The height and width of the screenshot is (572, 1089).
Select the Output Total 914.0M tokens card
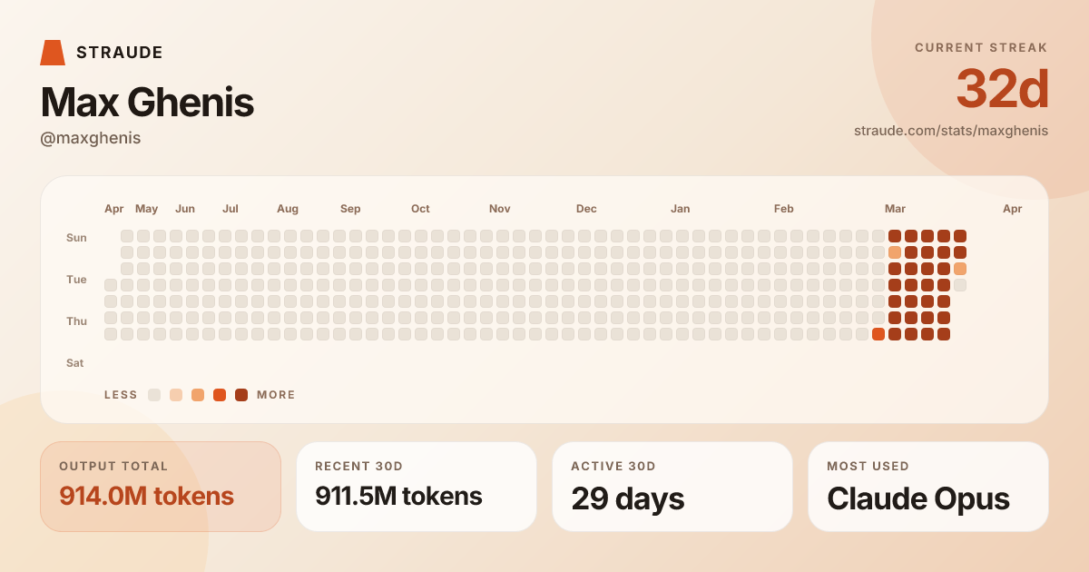[x=161, y=487]
